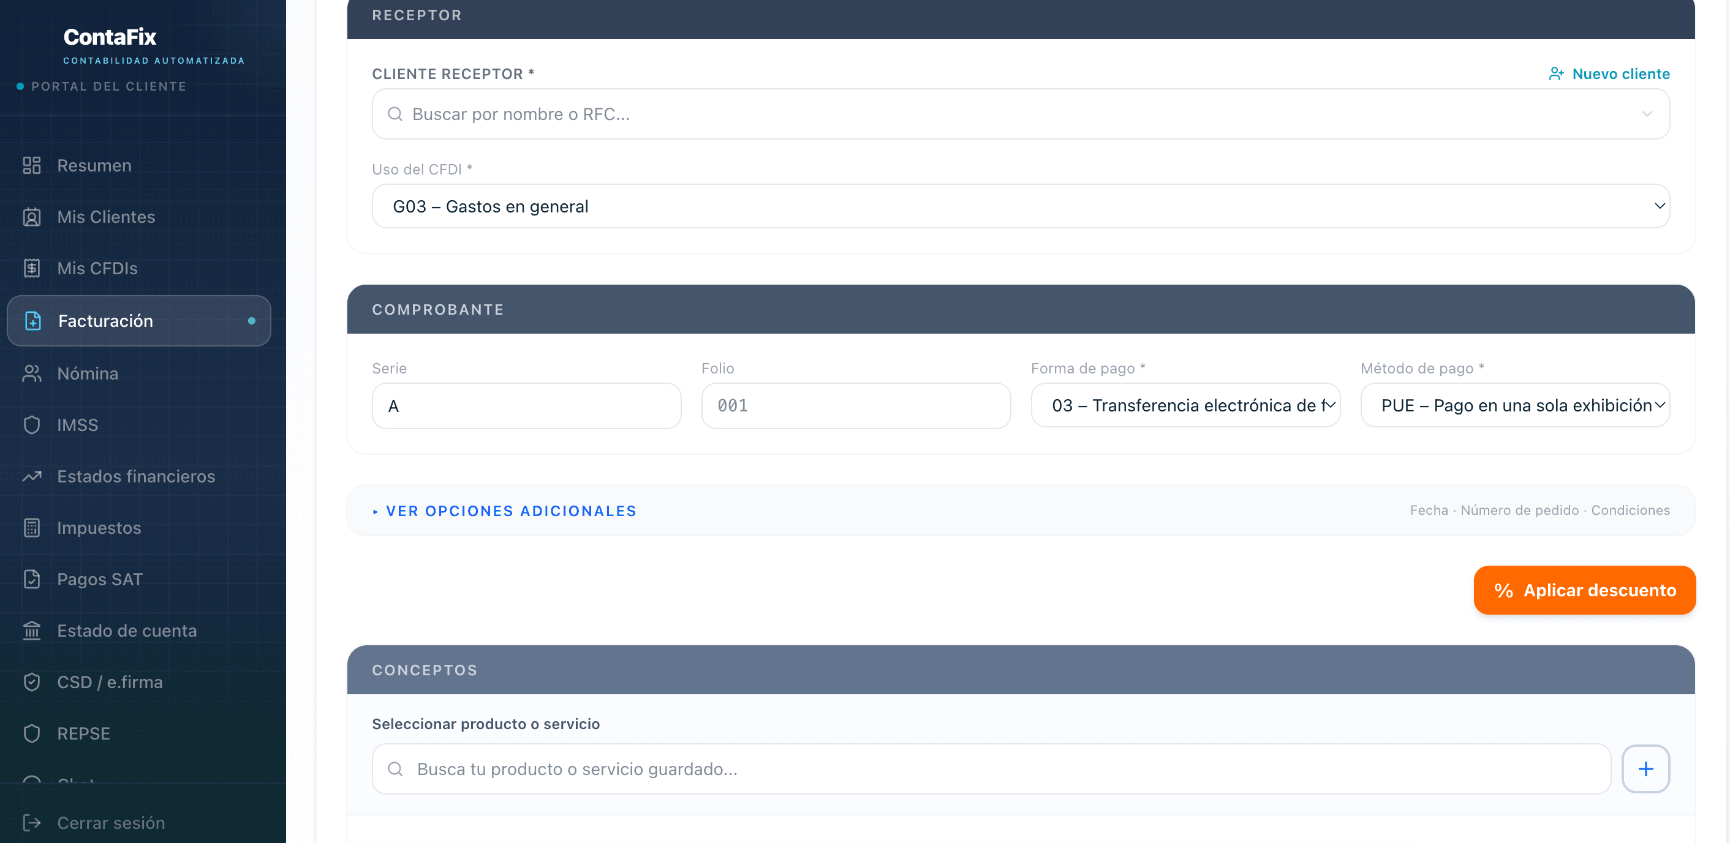Screen dimensions: 1730x843
Task: Click the magnifier icon in the client search
Action: pos(395,114)
